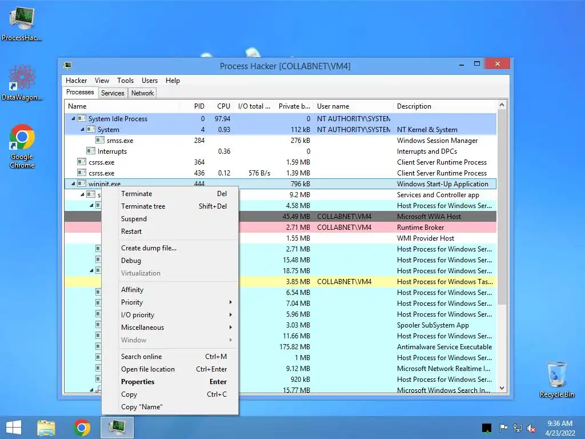Select the Spooler SubSystem App row
Image resolution: width=585 pixels, height=439 pixels.
pyautogui.click(x=280, y=325)
